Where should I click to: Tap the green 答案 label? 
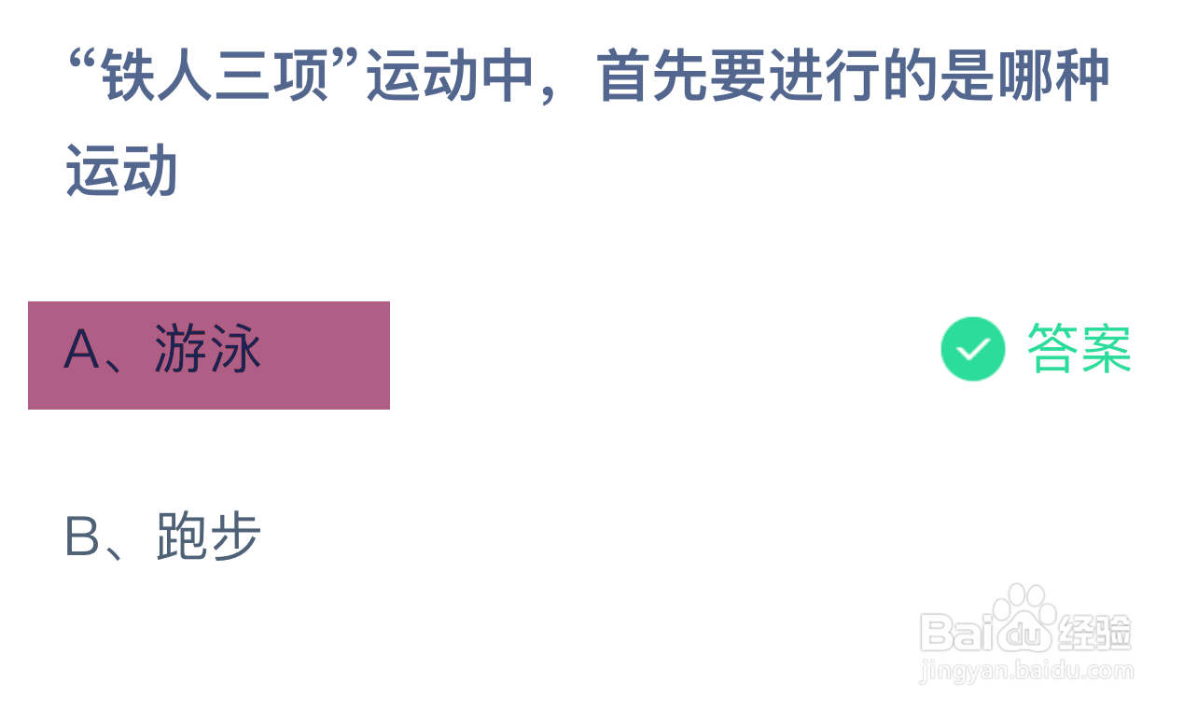(x=1080, y=349)
